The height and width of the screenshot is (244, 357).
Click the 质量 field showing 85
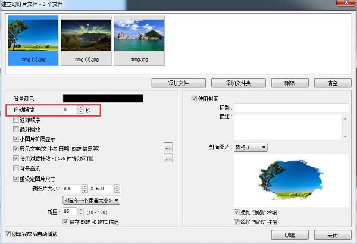[70, 211]
